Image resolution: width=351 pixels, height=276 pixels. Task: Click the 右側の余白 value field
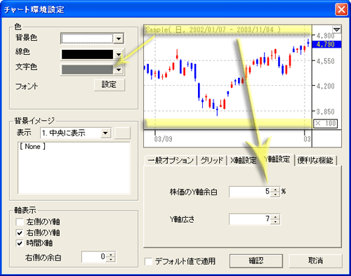click(x=93, y=257)
